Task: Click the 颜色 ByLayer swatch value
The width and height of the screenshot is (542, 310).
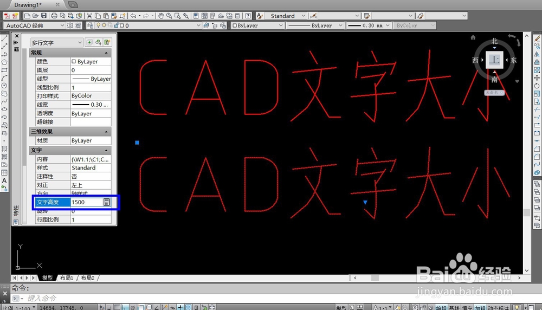Action: point(91,62)
